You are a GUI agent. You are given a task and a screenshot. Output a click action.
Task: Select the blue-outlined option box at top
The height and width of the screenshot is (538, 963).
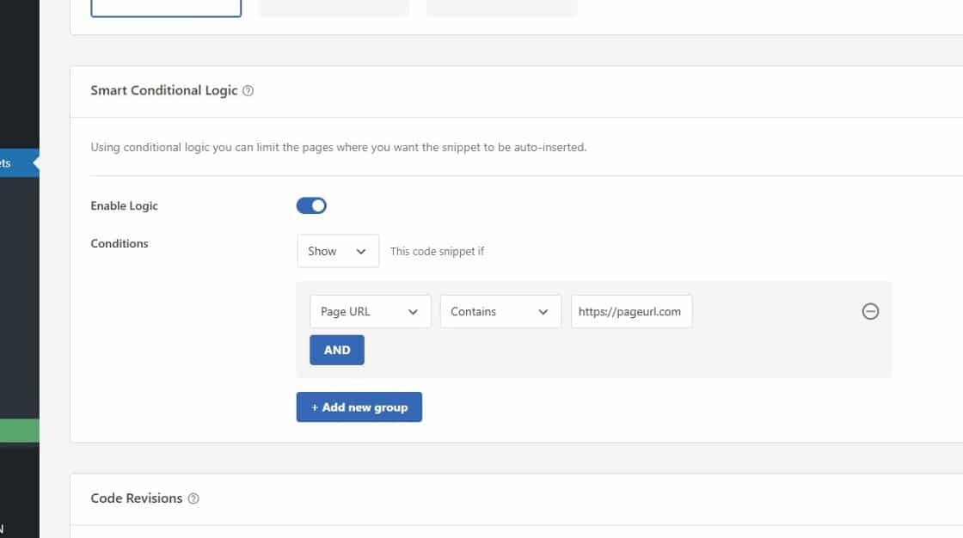click(x=166, y=7)
